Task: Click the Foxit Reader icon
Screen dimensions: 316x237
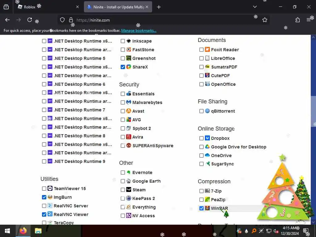Action: [x=207, y=50]
